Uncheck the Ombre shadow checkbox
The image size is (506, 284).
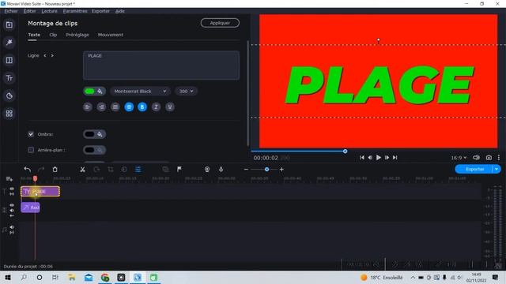(31, 134)
